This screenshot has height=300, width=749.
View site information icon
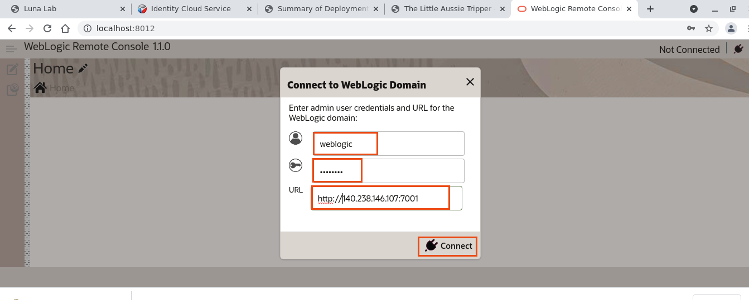pos(86,28)
